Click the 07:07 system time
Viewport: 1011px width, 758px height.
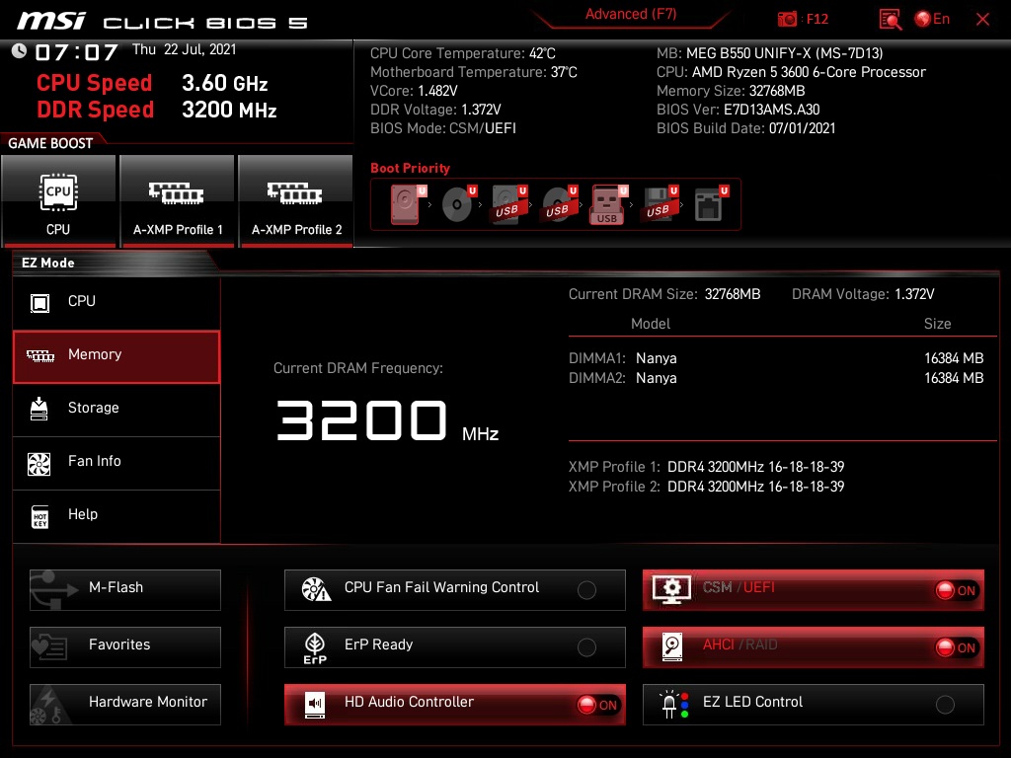coord(76,52)
